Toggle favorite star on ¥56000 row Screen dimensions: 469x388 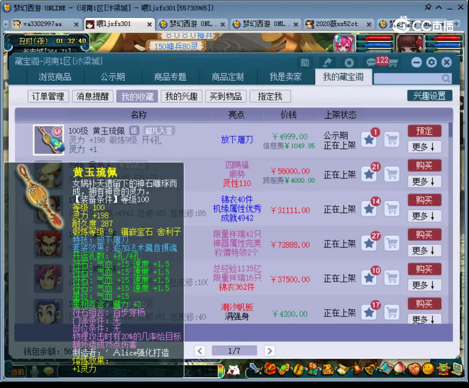(x=369, y=174)
